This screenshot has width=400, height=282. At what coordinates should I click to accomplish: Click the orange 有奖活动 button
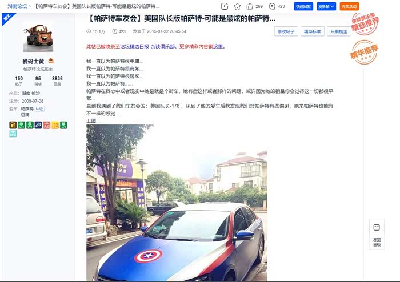(349, 6)
